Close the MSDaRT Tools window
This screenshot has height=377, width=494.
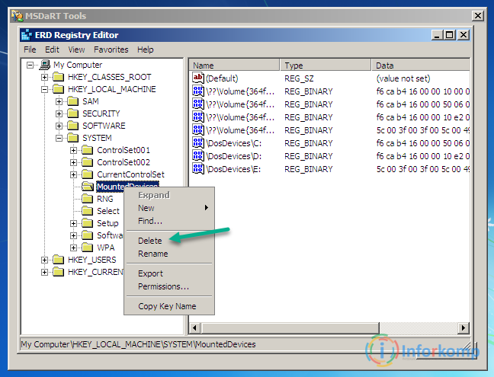(478, 16)
